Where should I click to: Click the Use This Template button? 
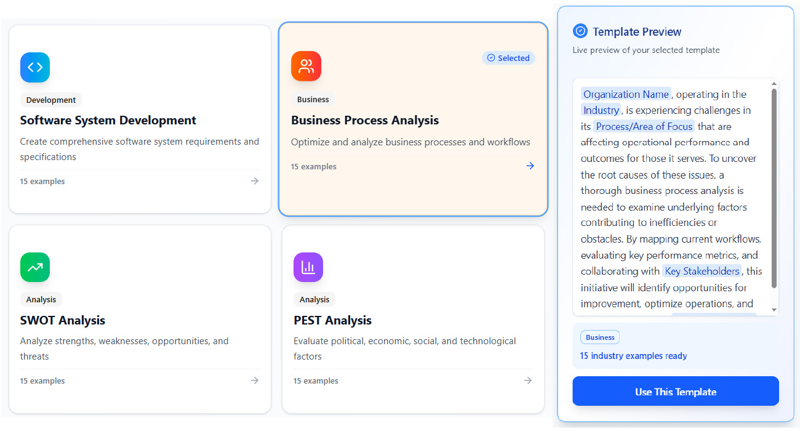pyautogui.click(x=675, y=392)
